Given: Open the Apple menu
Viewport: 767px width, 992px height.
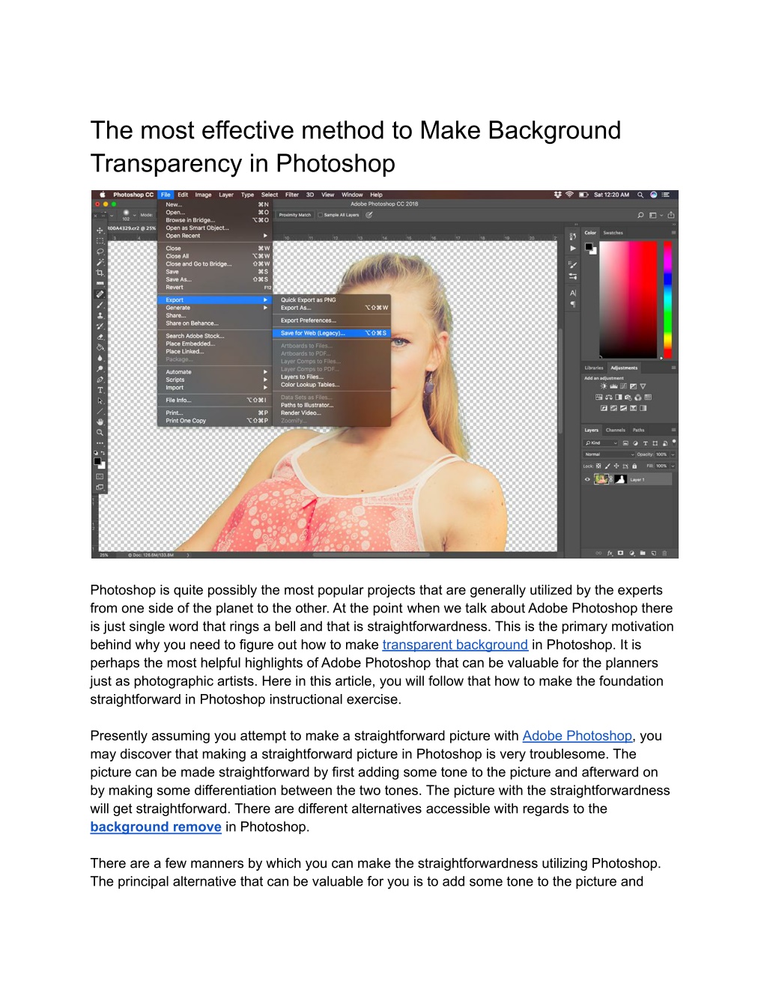Looking at the screenshot, I should coord(103,195).
